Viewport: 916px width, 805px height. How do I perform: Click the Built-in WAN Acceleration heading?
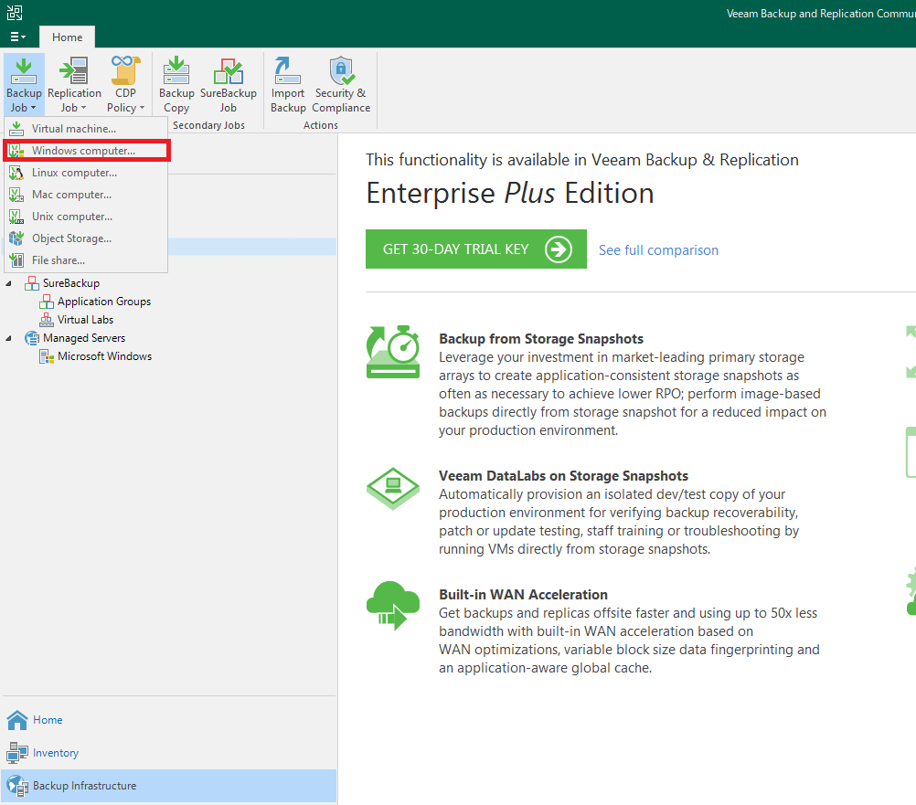523,594
